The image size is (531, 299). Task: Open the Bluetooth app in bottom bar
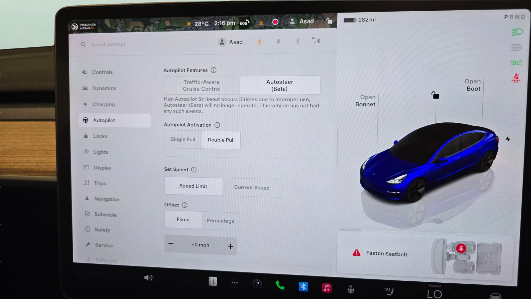pyautogui.click(x=303, y=287)
